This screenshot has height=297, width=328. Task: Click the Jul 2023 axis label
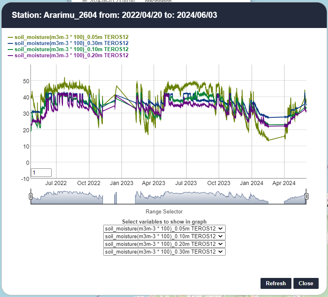186,183
